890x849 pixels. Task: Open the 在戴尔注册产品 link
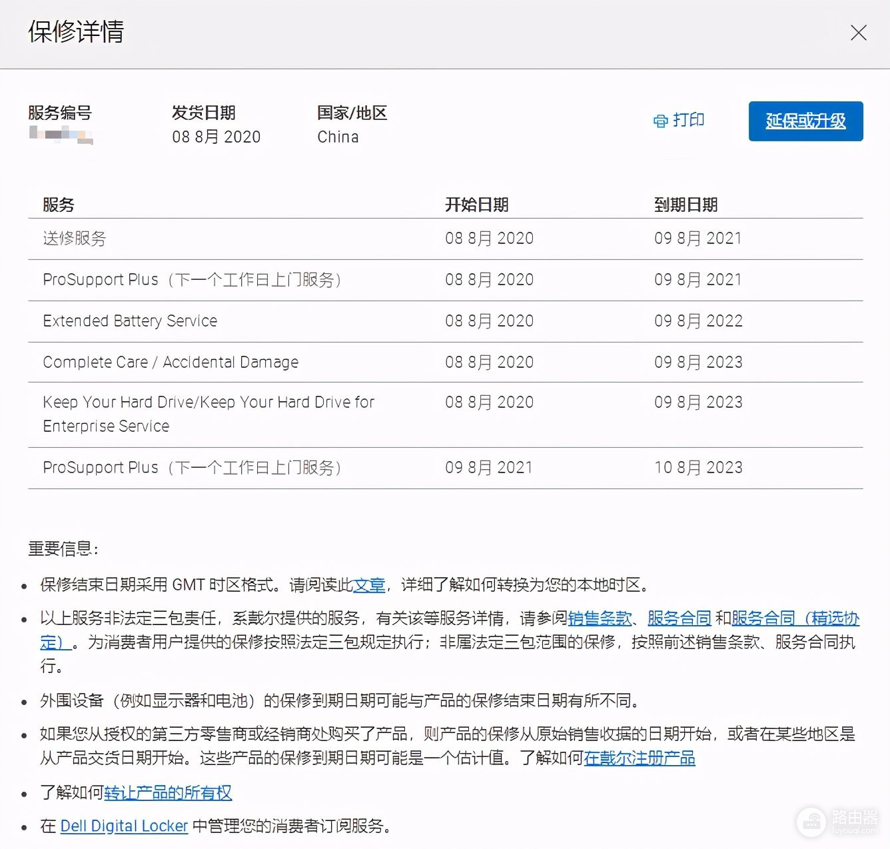(x=640, y=758)
